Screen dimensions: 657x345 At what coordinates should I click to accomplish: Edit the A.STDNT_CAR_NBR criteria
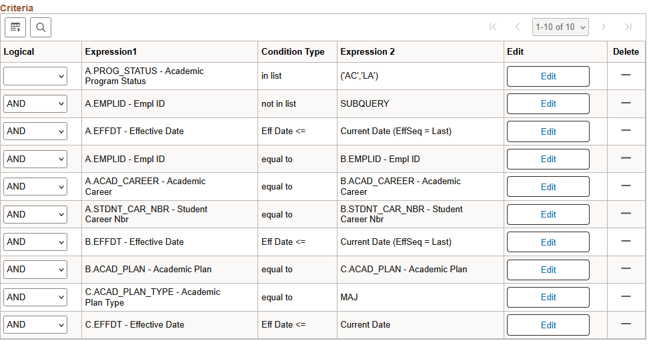click(x=548, y=214)
